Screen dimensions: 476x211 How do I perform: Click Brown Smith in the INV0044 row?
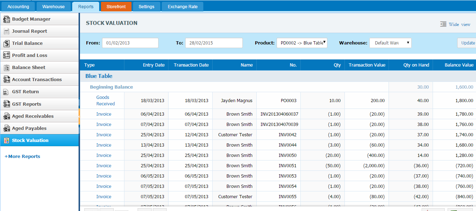(x=239, y=145)
